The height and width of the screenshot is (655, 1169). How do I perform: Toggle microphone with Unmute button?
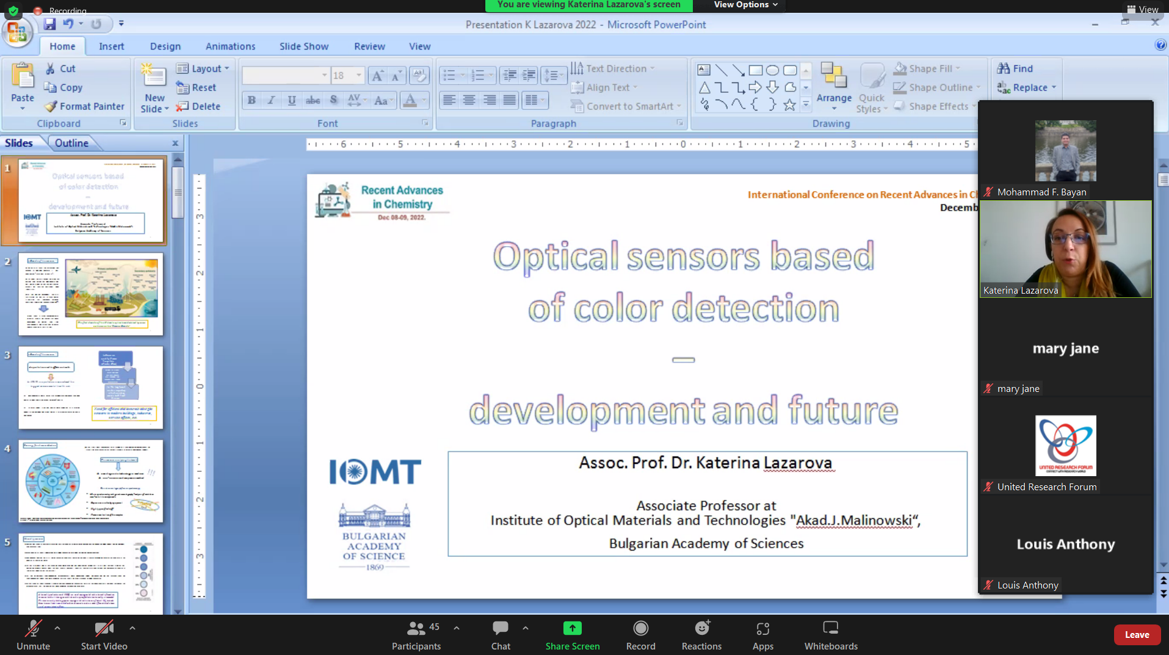tap(33, 634)
